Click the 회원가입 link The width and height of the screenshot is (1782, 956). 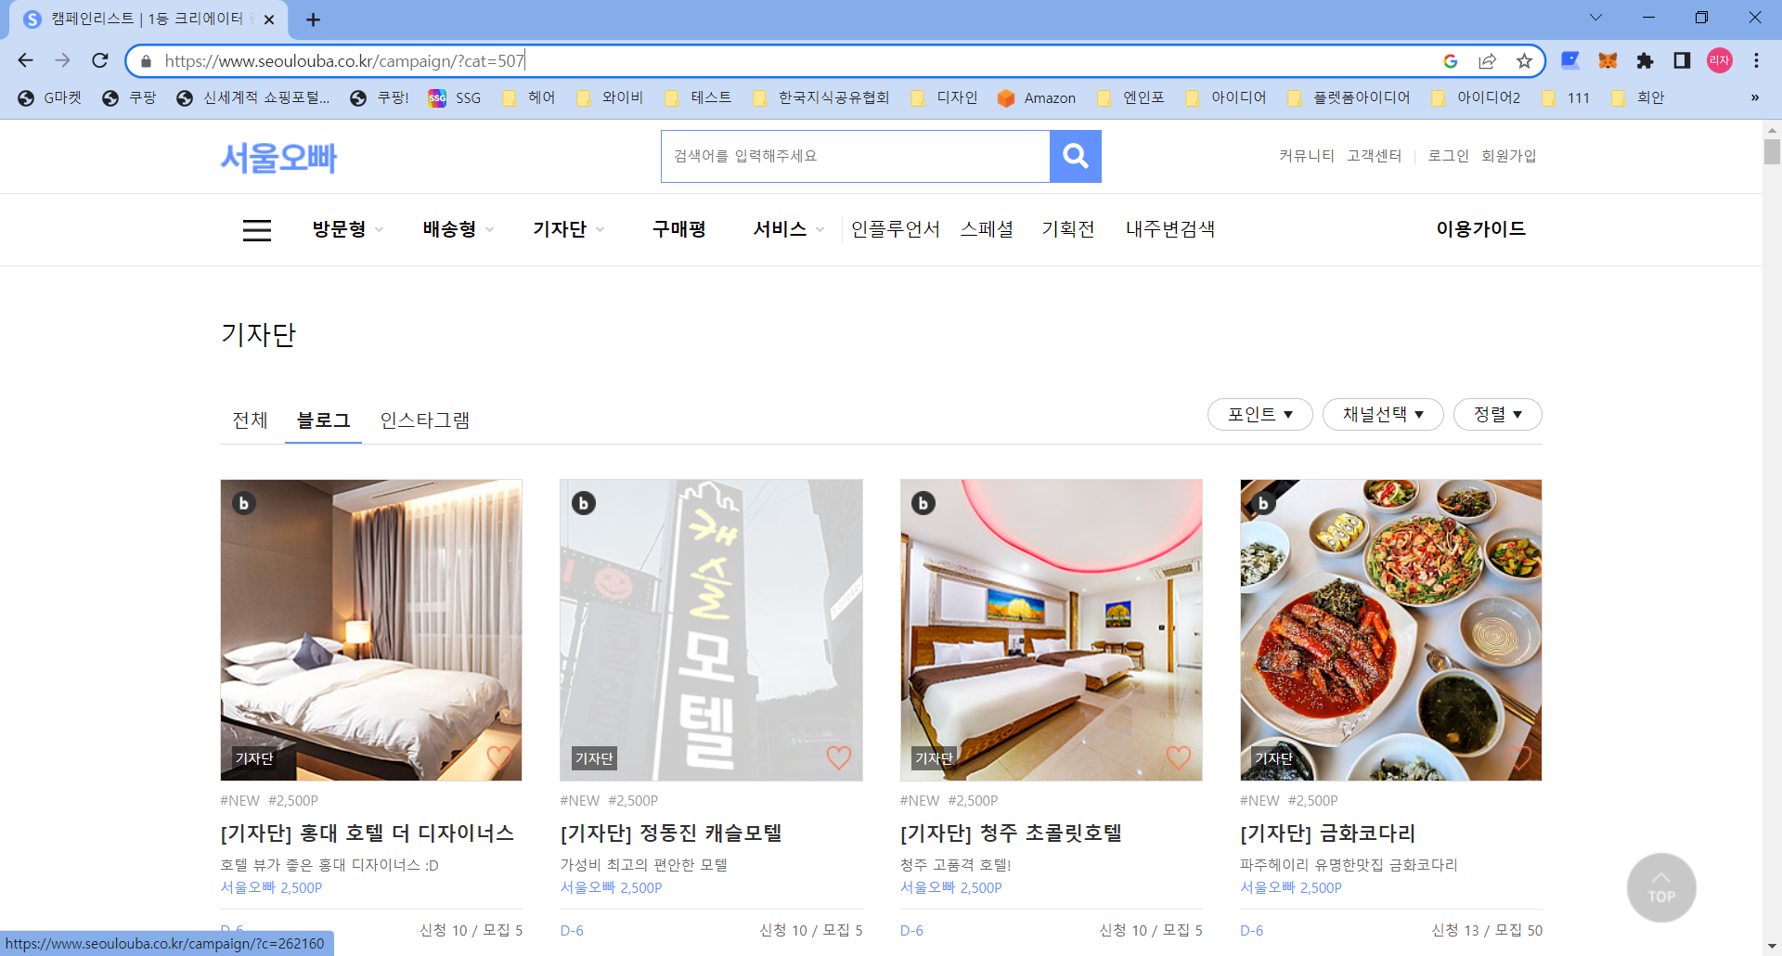(x=1509, y=156)
